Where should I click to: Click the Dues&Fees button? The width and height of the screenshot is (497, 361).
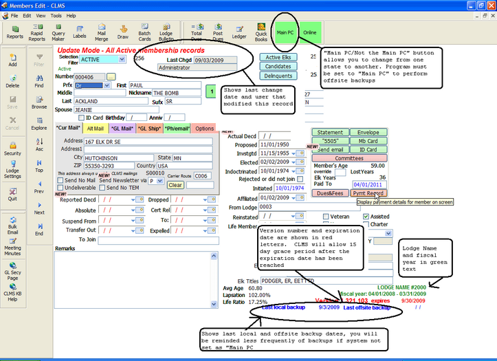click(330, 194)
